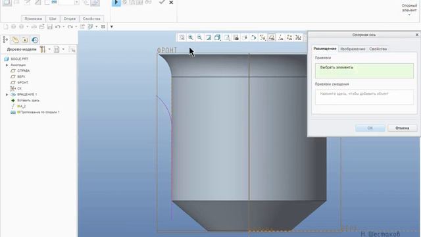Open the undo history dropdown arrow

tap(64, 26)
